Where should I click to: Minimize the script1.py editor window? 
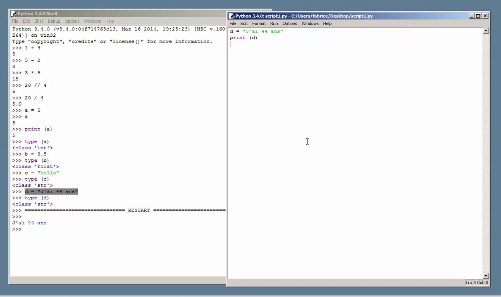pyautogui.click(x=472, y=16)
